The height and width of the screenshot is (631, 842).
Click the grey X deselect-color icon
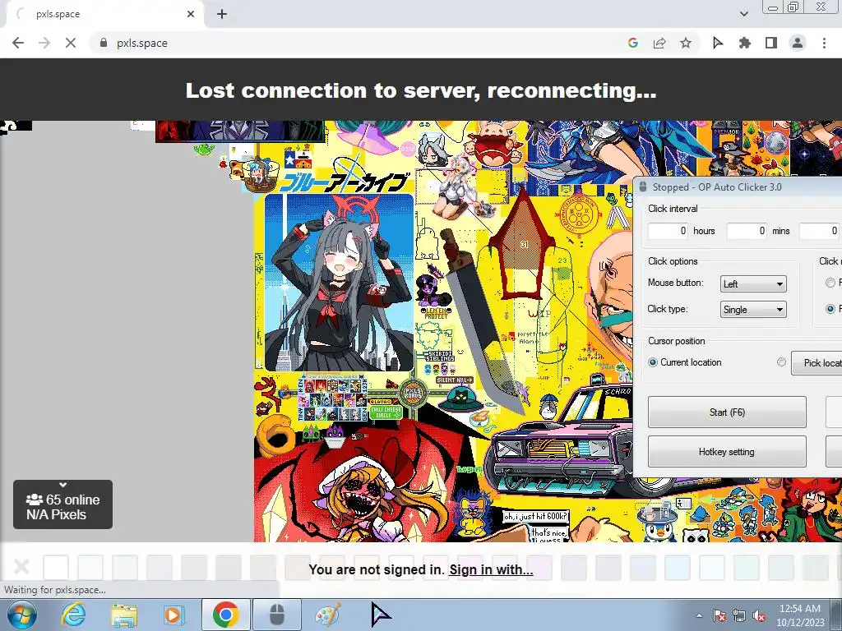[x=21, y=567]
